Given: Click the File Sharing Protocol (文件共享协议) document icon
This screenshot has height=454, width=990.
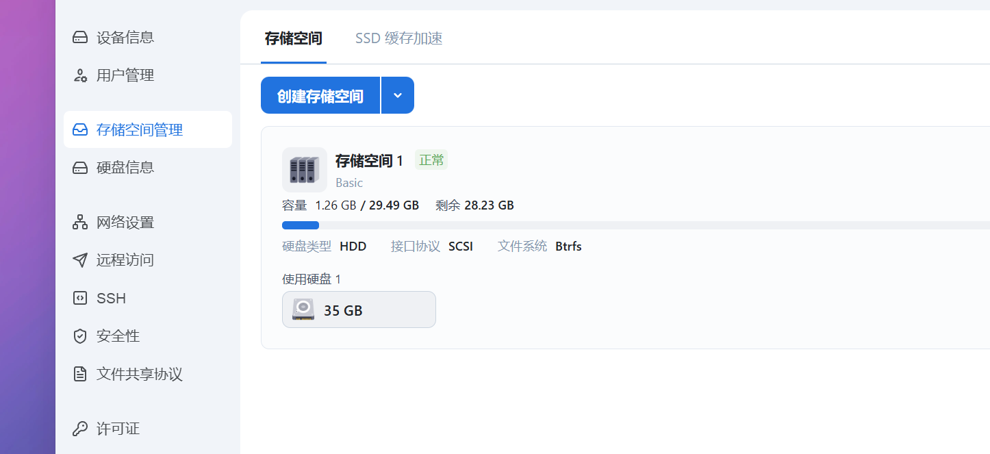Looking at the screenshot, I should [80, 374].
